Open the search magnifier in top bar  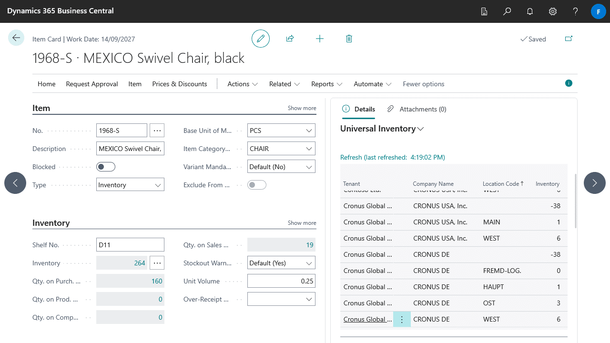click(x=507, y=11)
